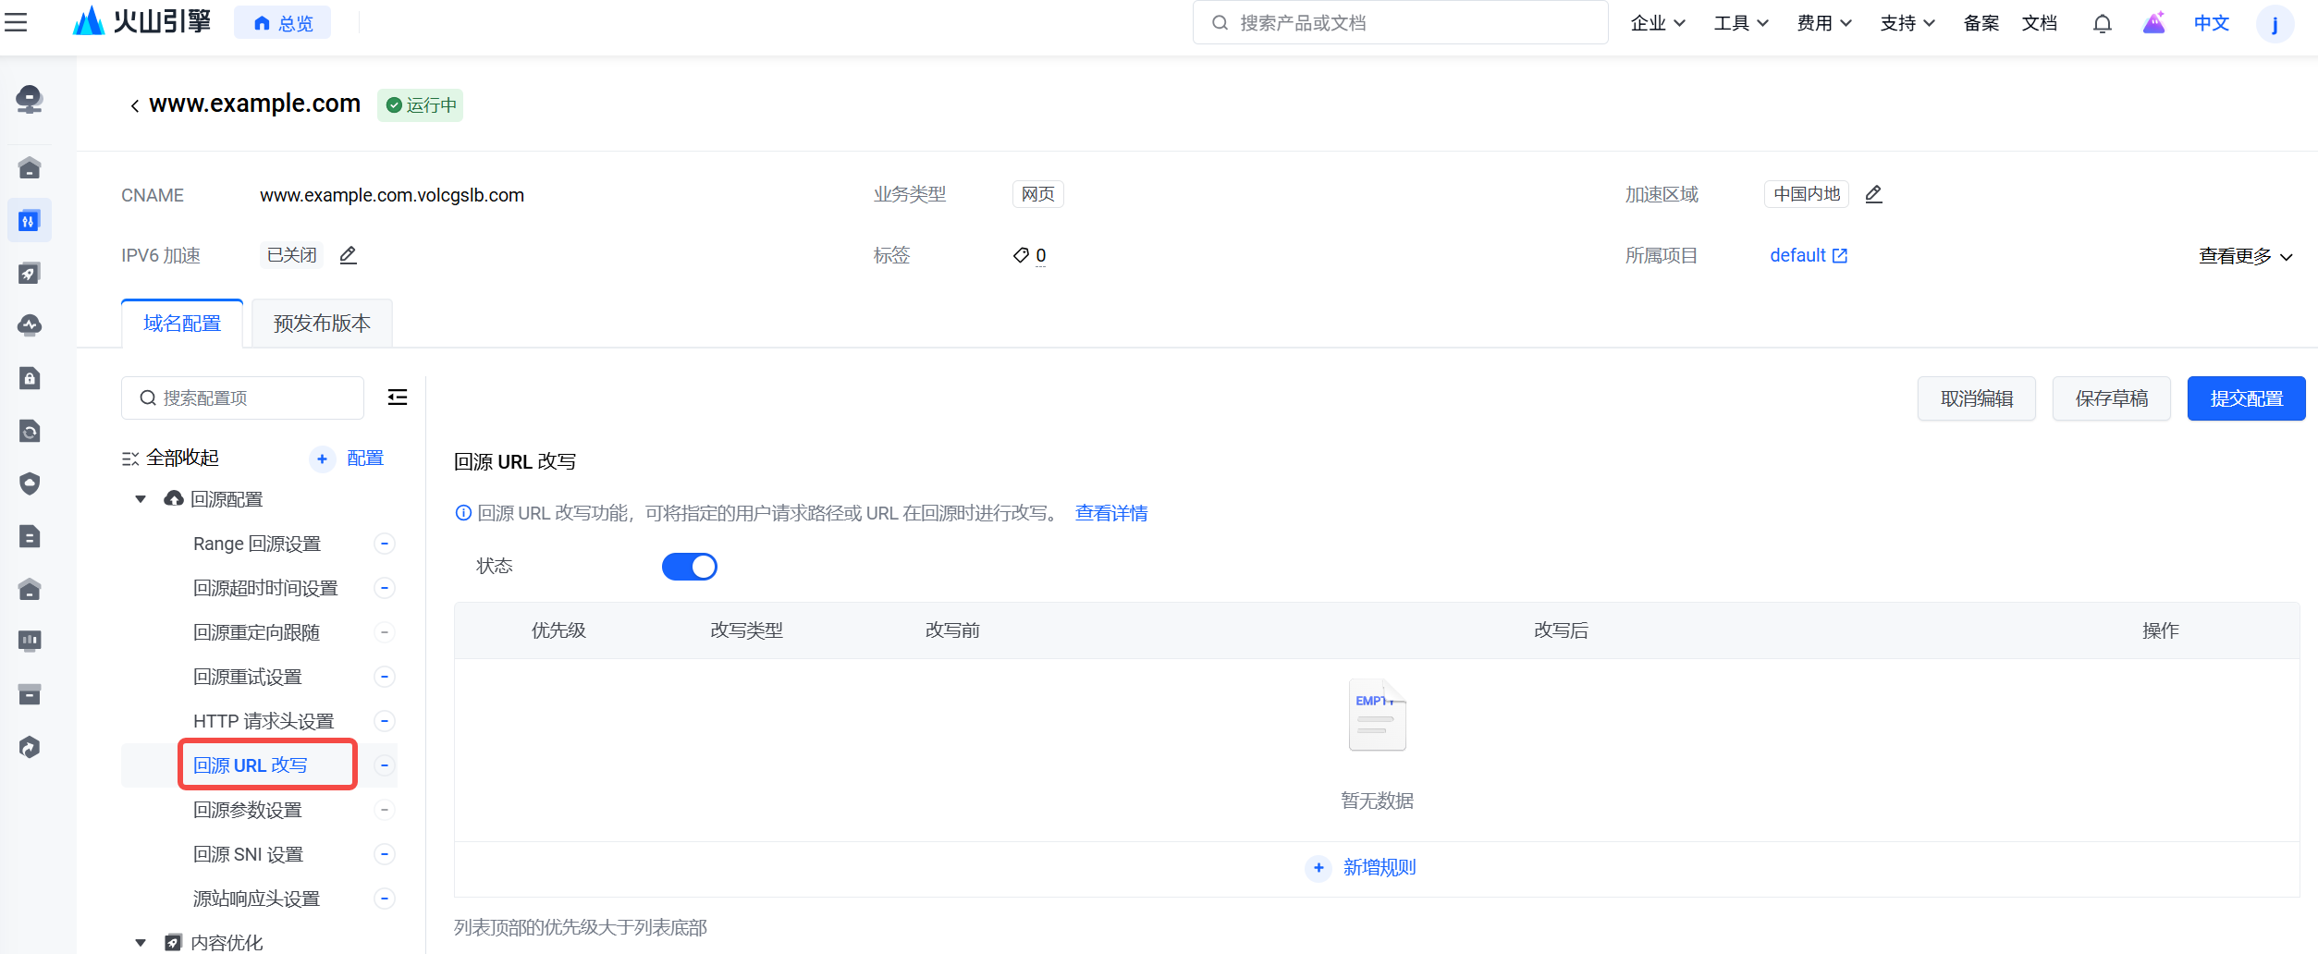Click the 提交配置 button
This screenshot has height=954, width=2318.
pos(2246,398)
